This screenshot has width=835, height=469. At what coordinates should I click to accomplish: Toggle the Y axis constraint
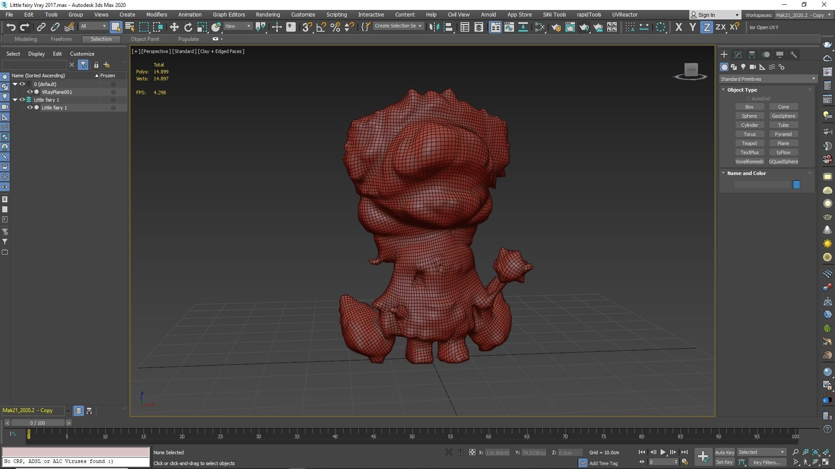692,27
